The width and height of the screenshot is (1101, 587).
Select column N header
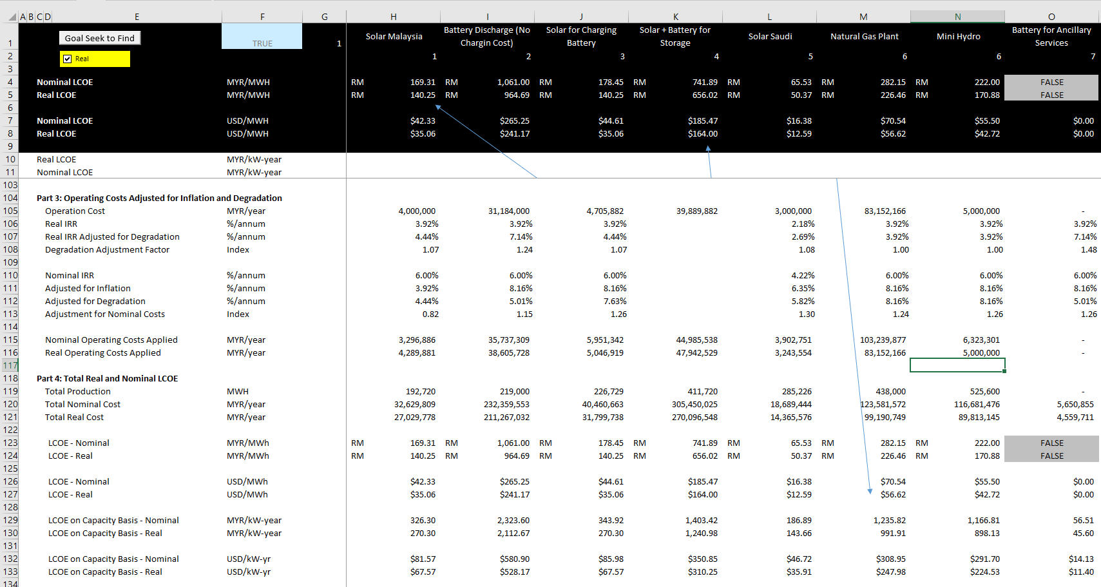957,16
